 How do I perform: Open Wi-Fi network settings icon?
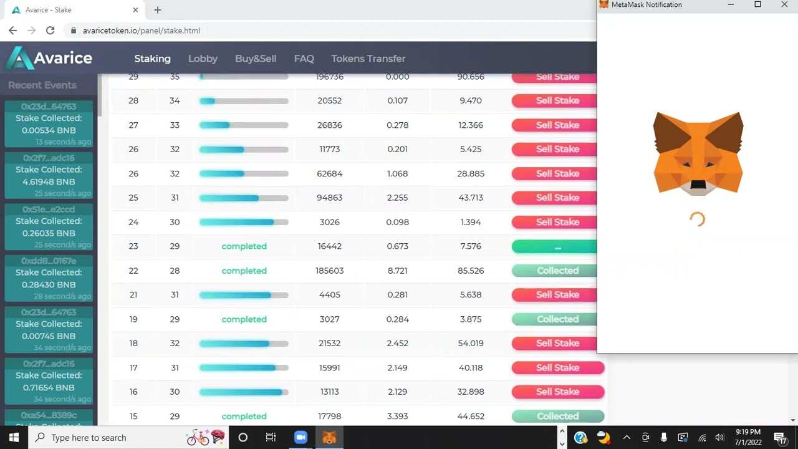tap(702, 438)
